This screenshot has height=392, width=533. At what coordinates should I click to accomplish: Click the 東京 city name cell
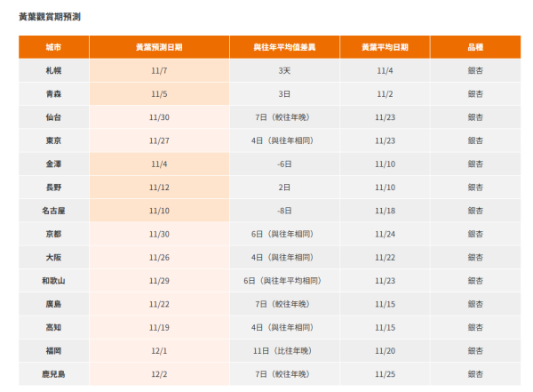pyautogui.click(x=53, y=140)
